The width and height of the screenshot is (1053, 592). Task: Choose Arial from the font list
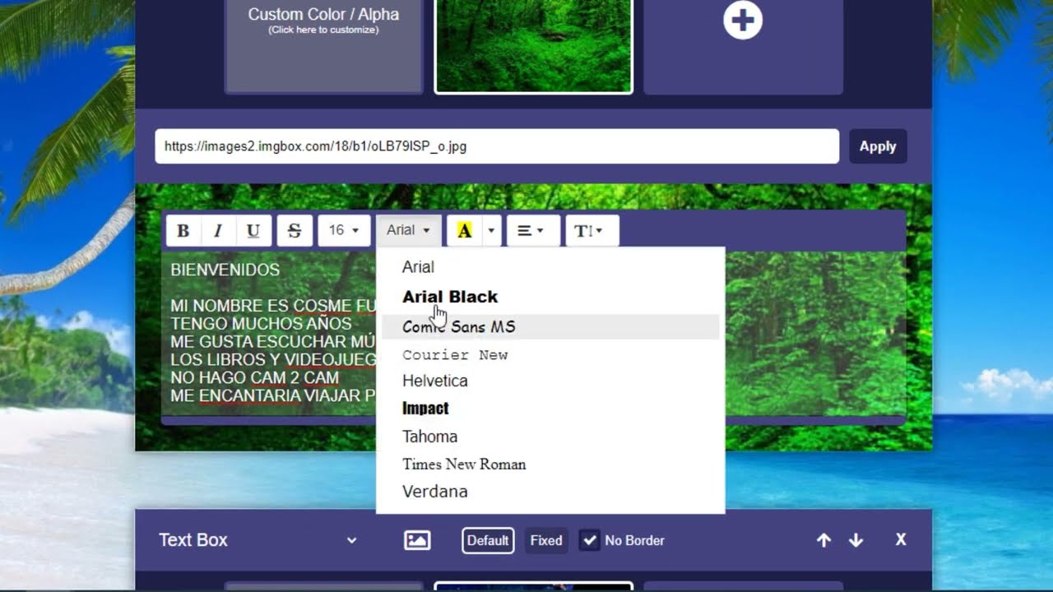[x=550, y=266]
